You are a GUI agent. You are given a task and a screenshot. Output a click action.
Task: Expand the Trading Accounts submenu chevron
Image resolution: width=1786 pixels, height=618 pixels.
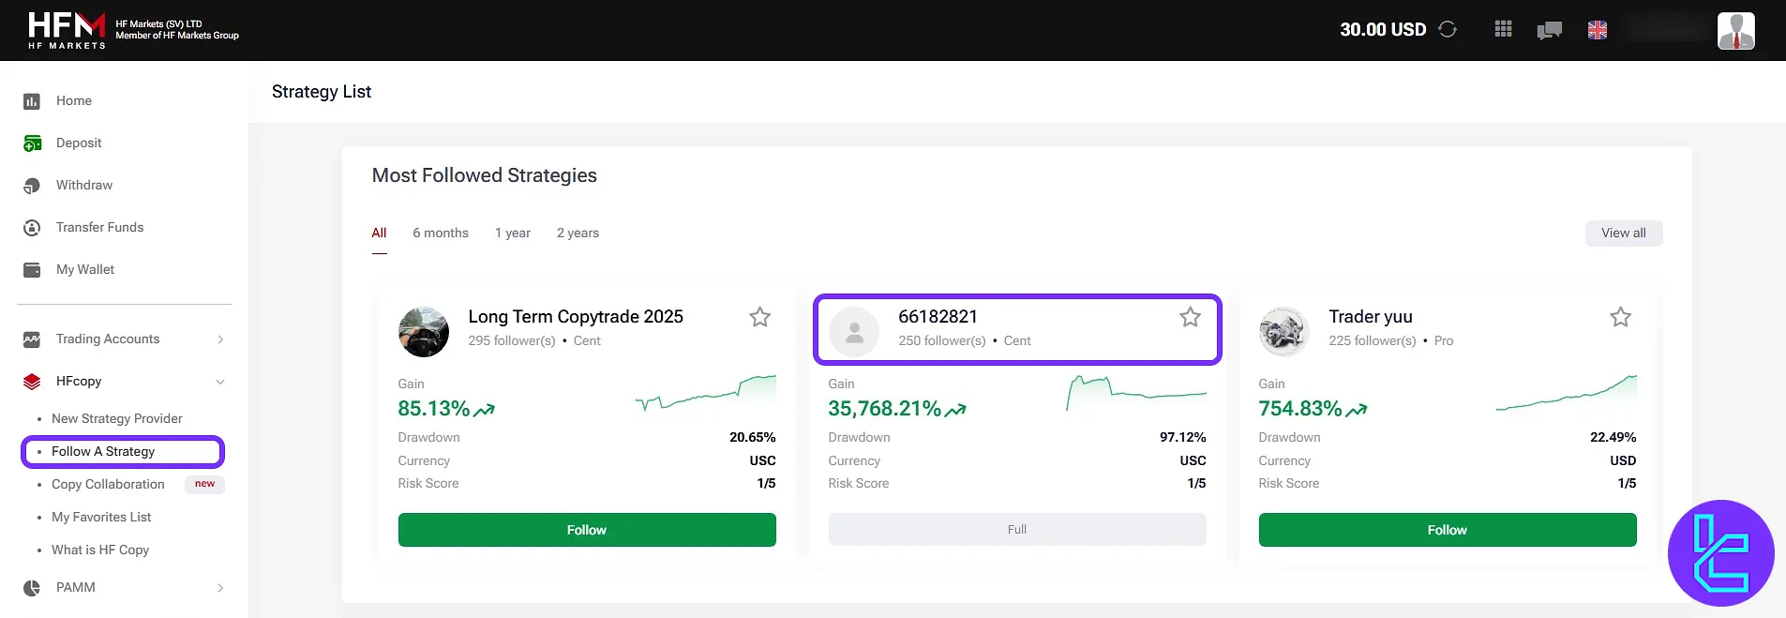point(220,339)
